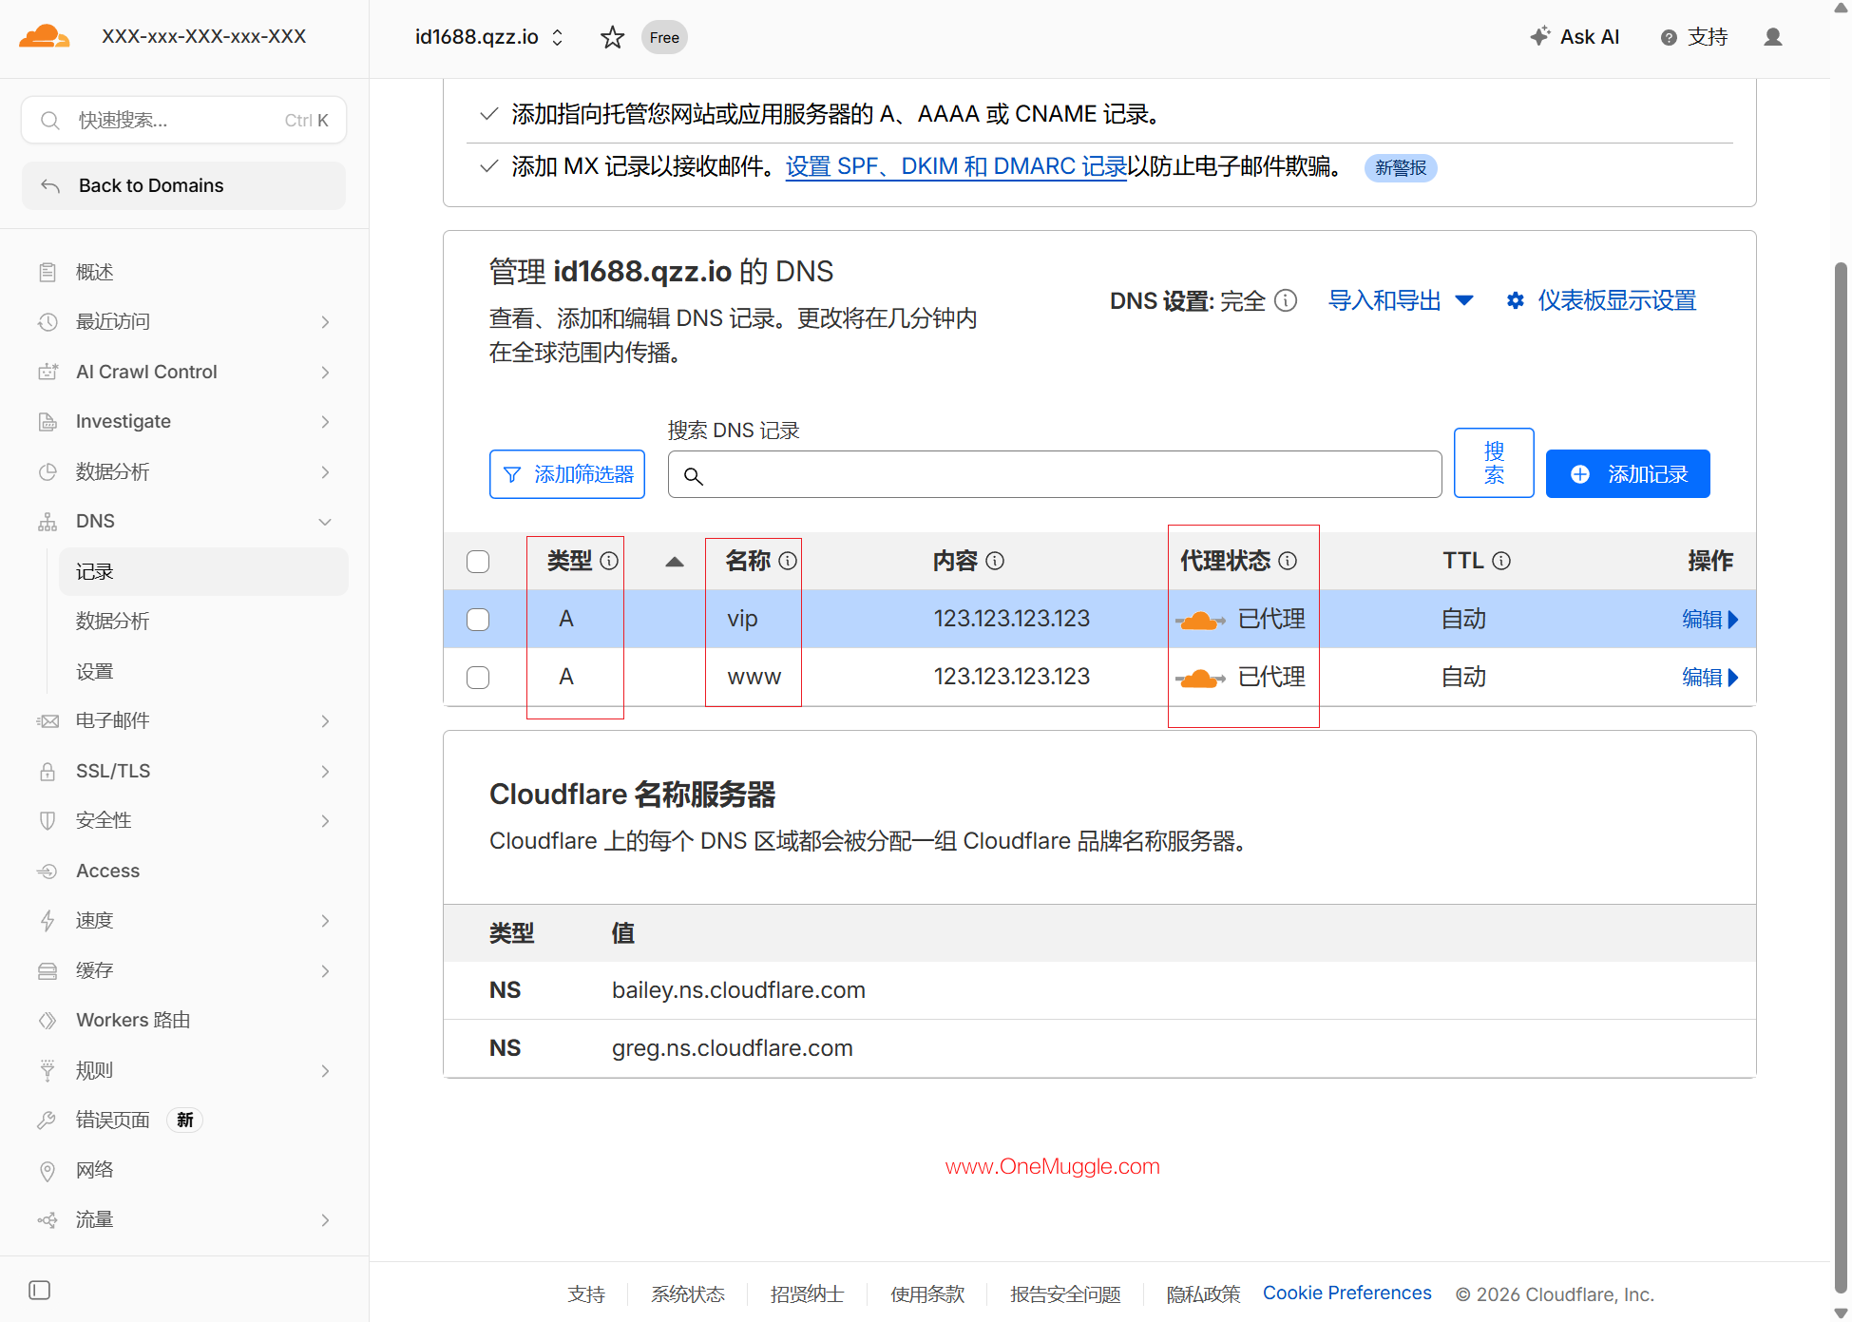Viewport: 1852px width, 1322px height.
Task: Click the orange proxy cloud for vip record
Action: (x=1200, y=621)
